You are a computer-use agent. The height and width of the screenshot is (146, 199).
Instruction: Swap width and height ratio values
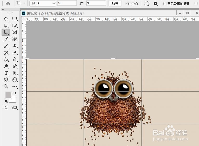click(x=81, y=3)
